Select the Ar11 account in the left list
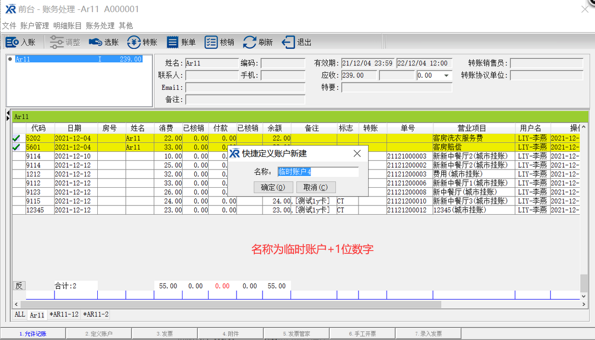The width and height of the screenshot is (595, 340). 78,59
